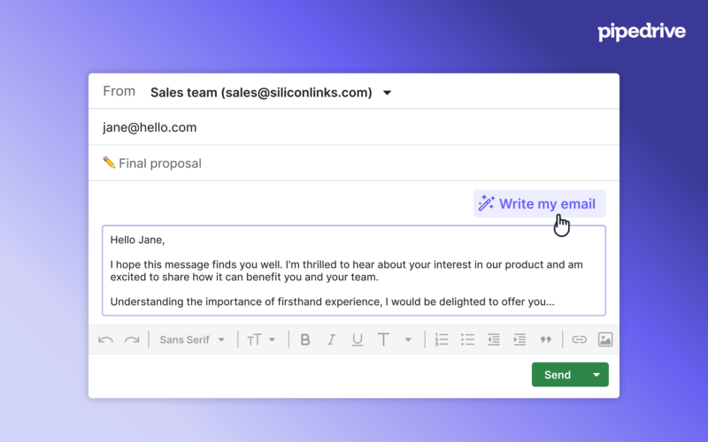The width and height of the screenshot is (708, 442).
Task: Toggle bold formatting
Action: click(305, 339)
